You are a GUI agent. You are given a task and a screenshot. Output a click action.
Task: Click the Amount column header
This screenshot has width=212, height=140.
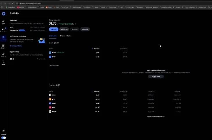pos(151,91)
